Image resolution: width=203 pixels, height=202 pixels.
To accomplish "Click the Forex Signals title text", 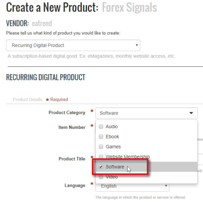I will click(129, 7).
